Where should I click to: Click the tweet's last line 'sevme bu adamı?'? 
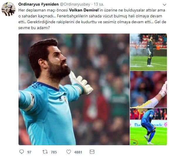tap(34, 28)
